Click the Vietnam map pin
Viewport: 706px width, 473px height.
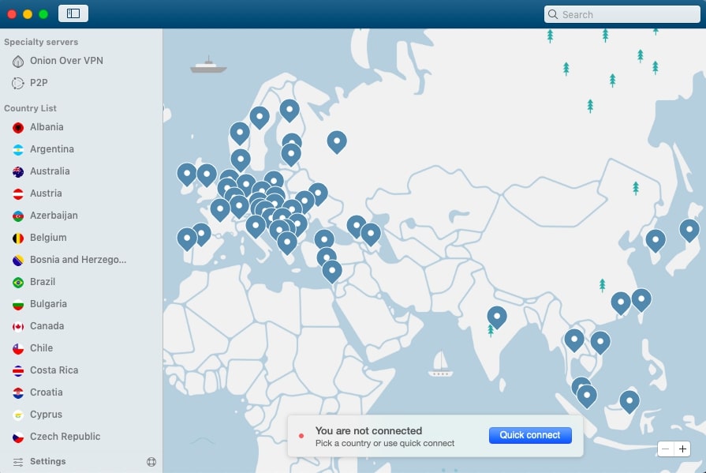pyautogui.click(x=600, y=342)
